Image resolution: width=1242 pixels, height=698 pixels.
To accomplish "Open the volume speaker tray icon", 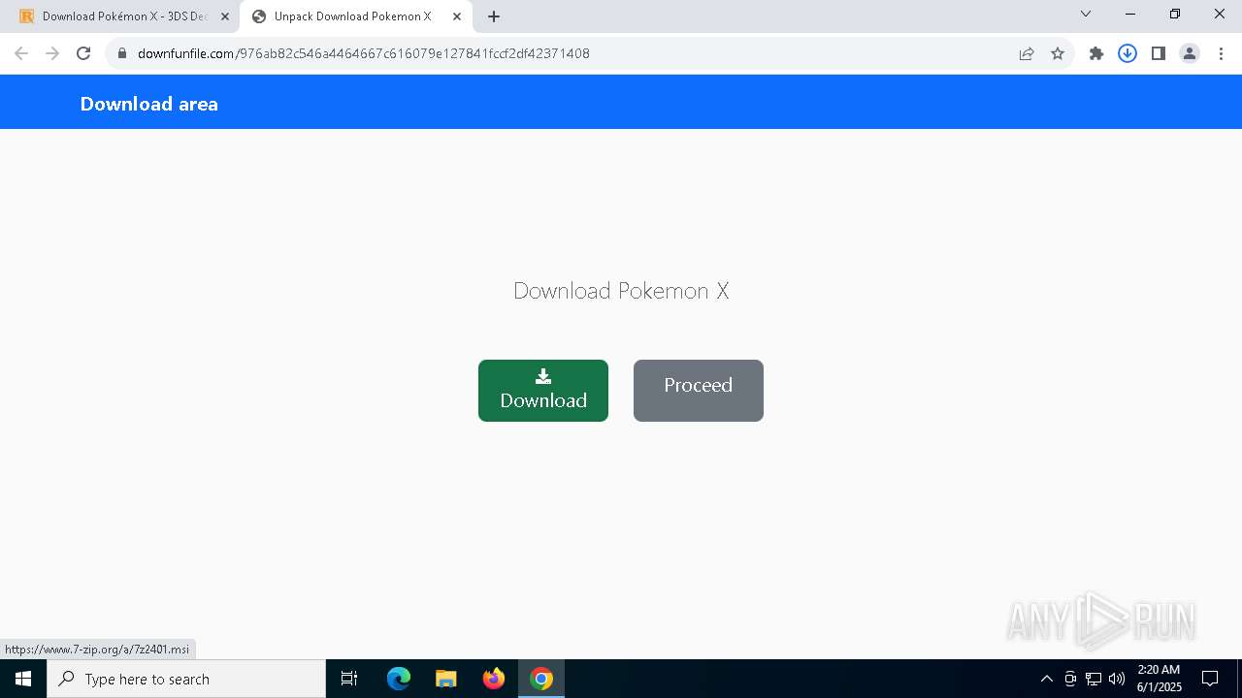I will [x=1117, y=679].
